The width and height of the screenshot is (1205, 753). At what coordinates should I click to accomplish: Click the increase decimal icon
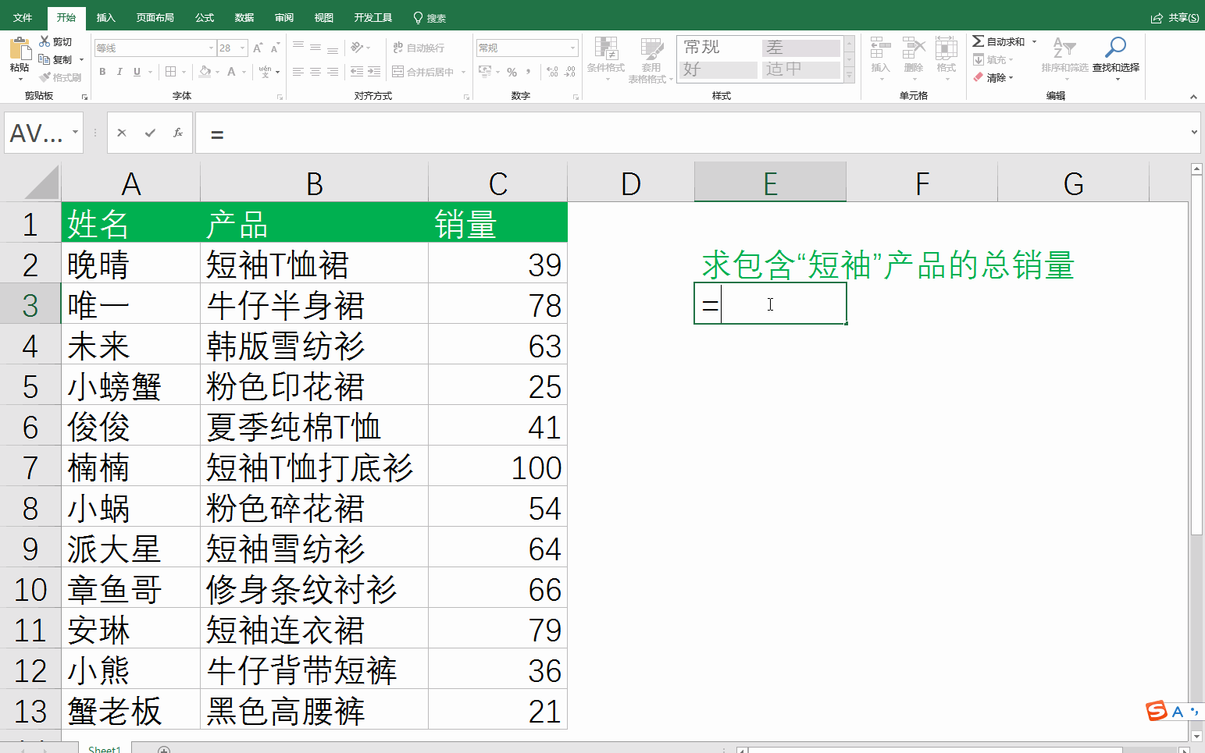[x=552, y=72]
